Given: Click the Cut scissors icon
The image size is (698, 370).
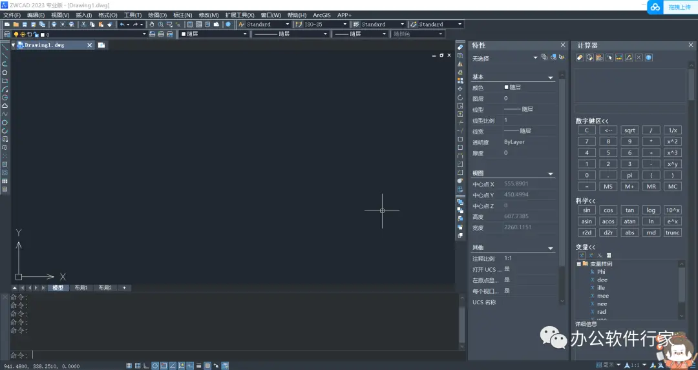Looking at the screenshot, I should tap(83, 25).
